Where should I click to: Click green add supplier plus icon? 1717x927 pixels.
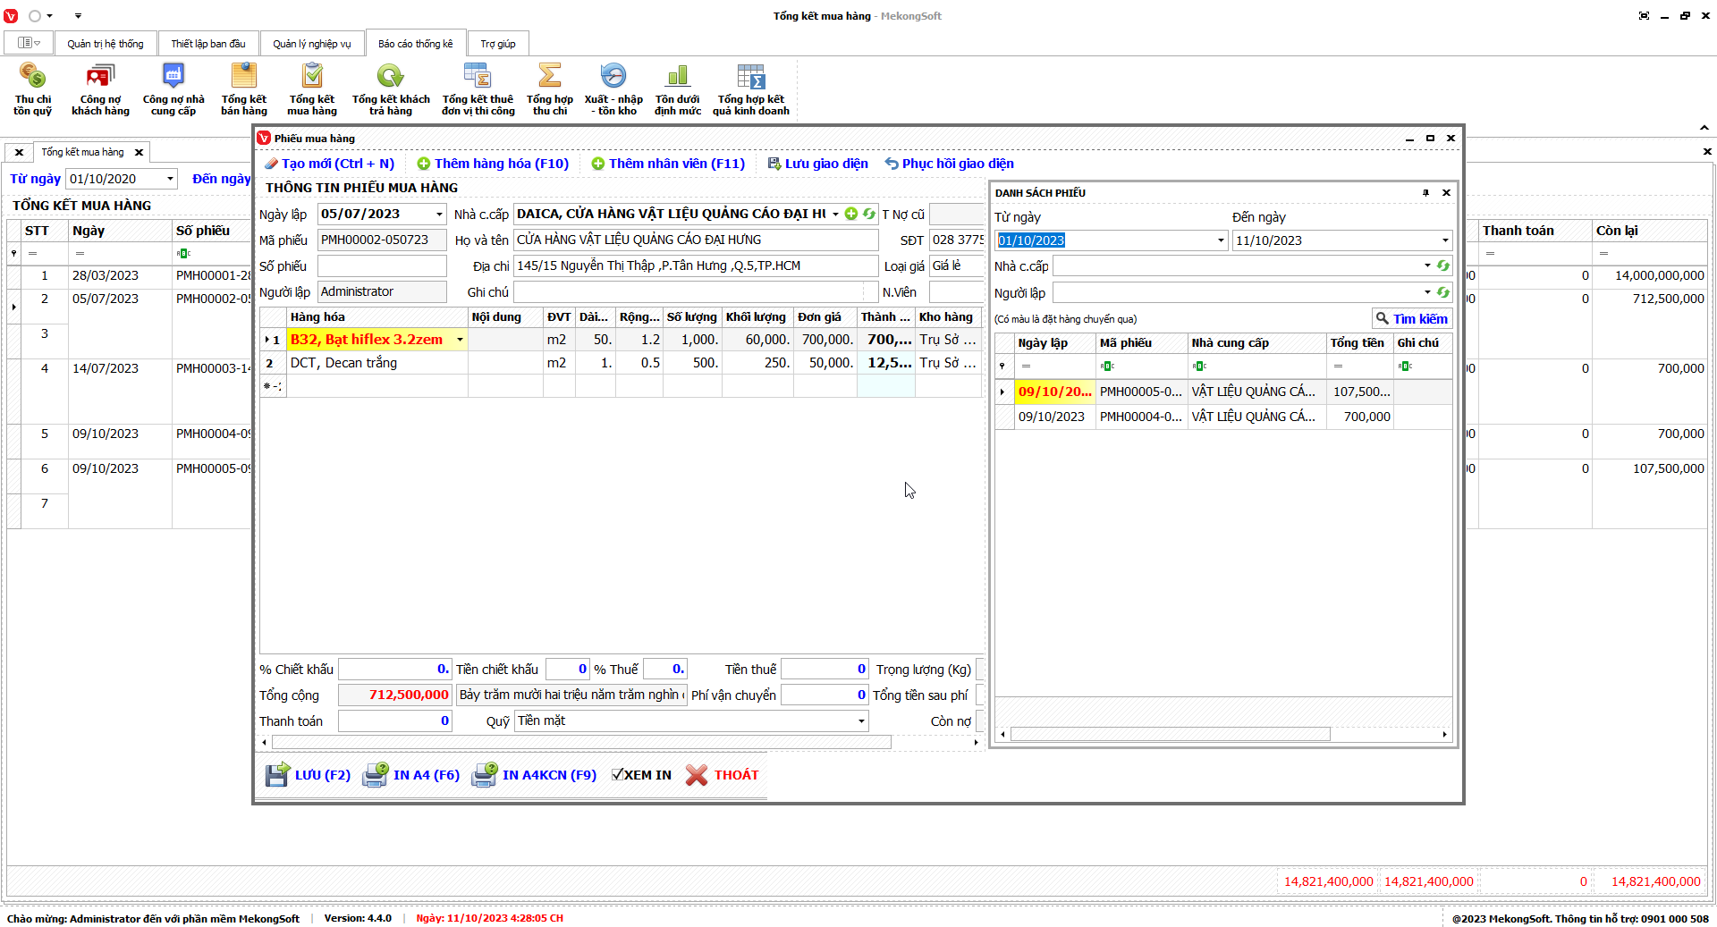(x=851, y=214)
